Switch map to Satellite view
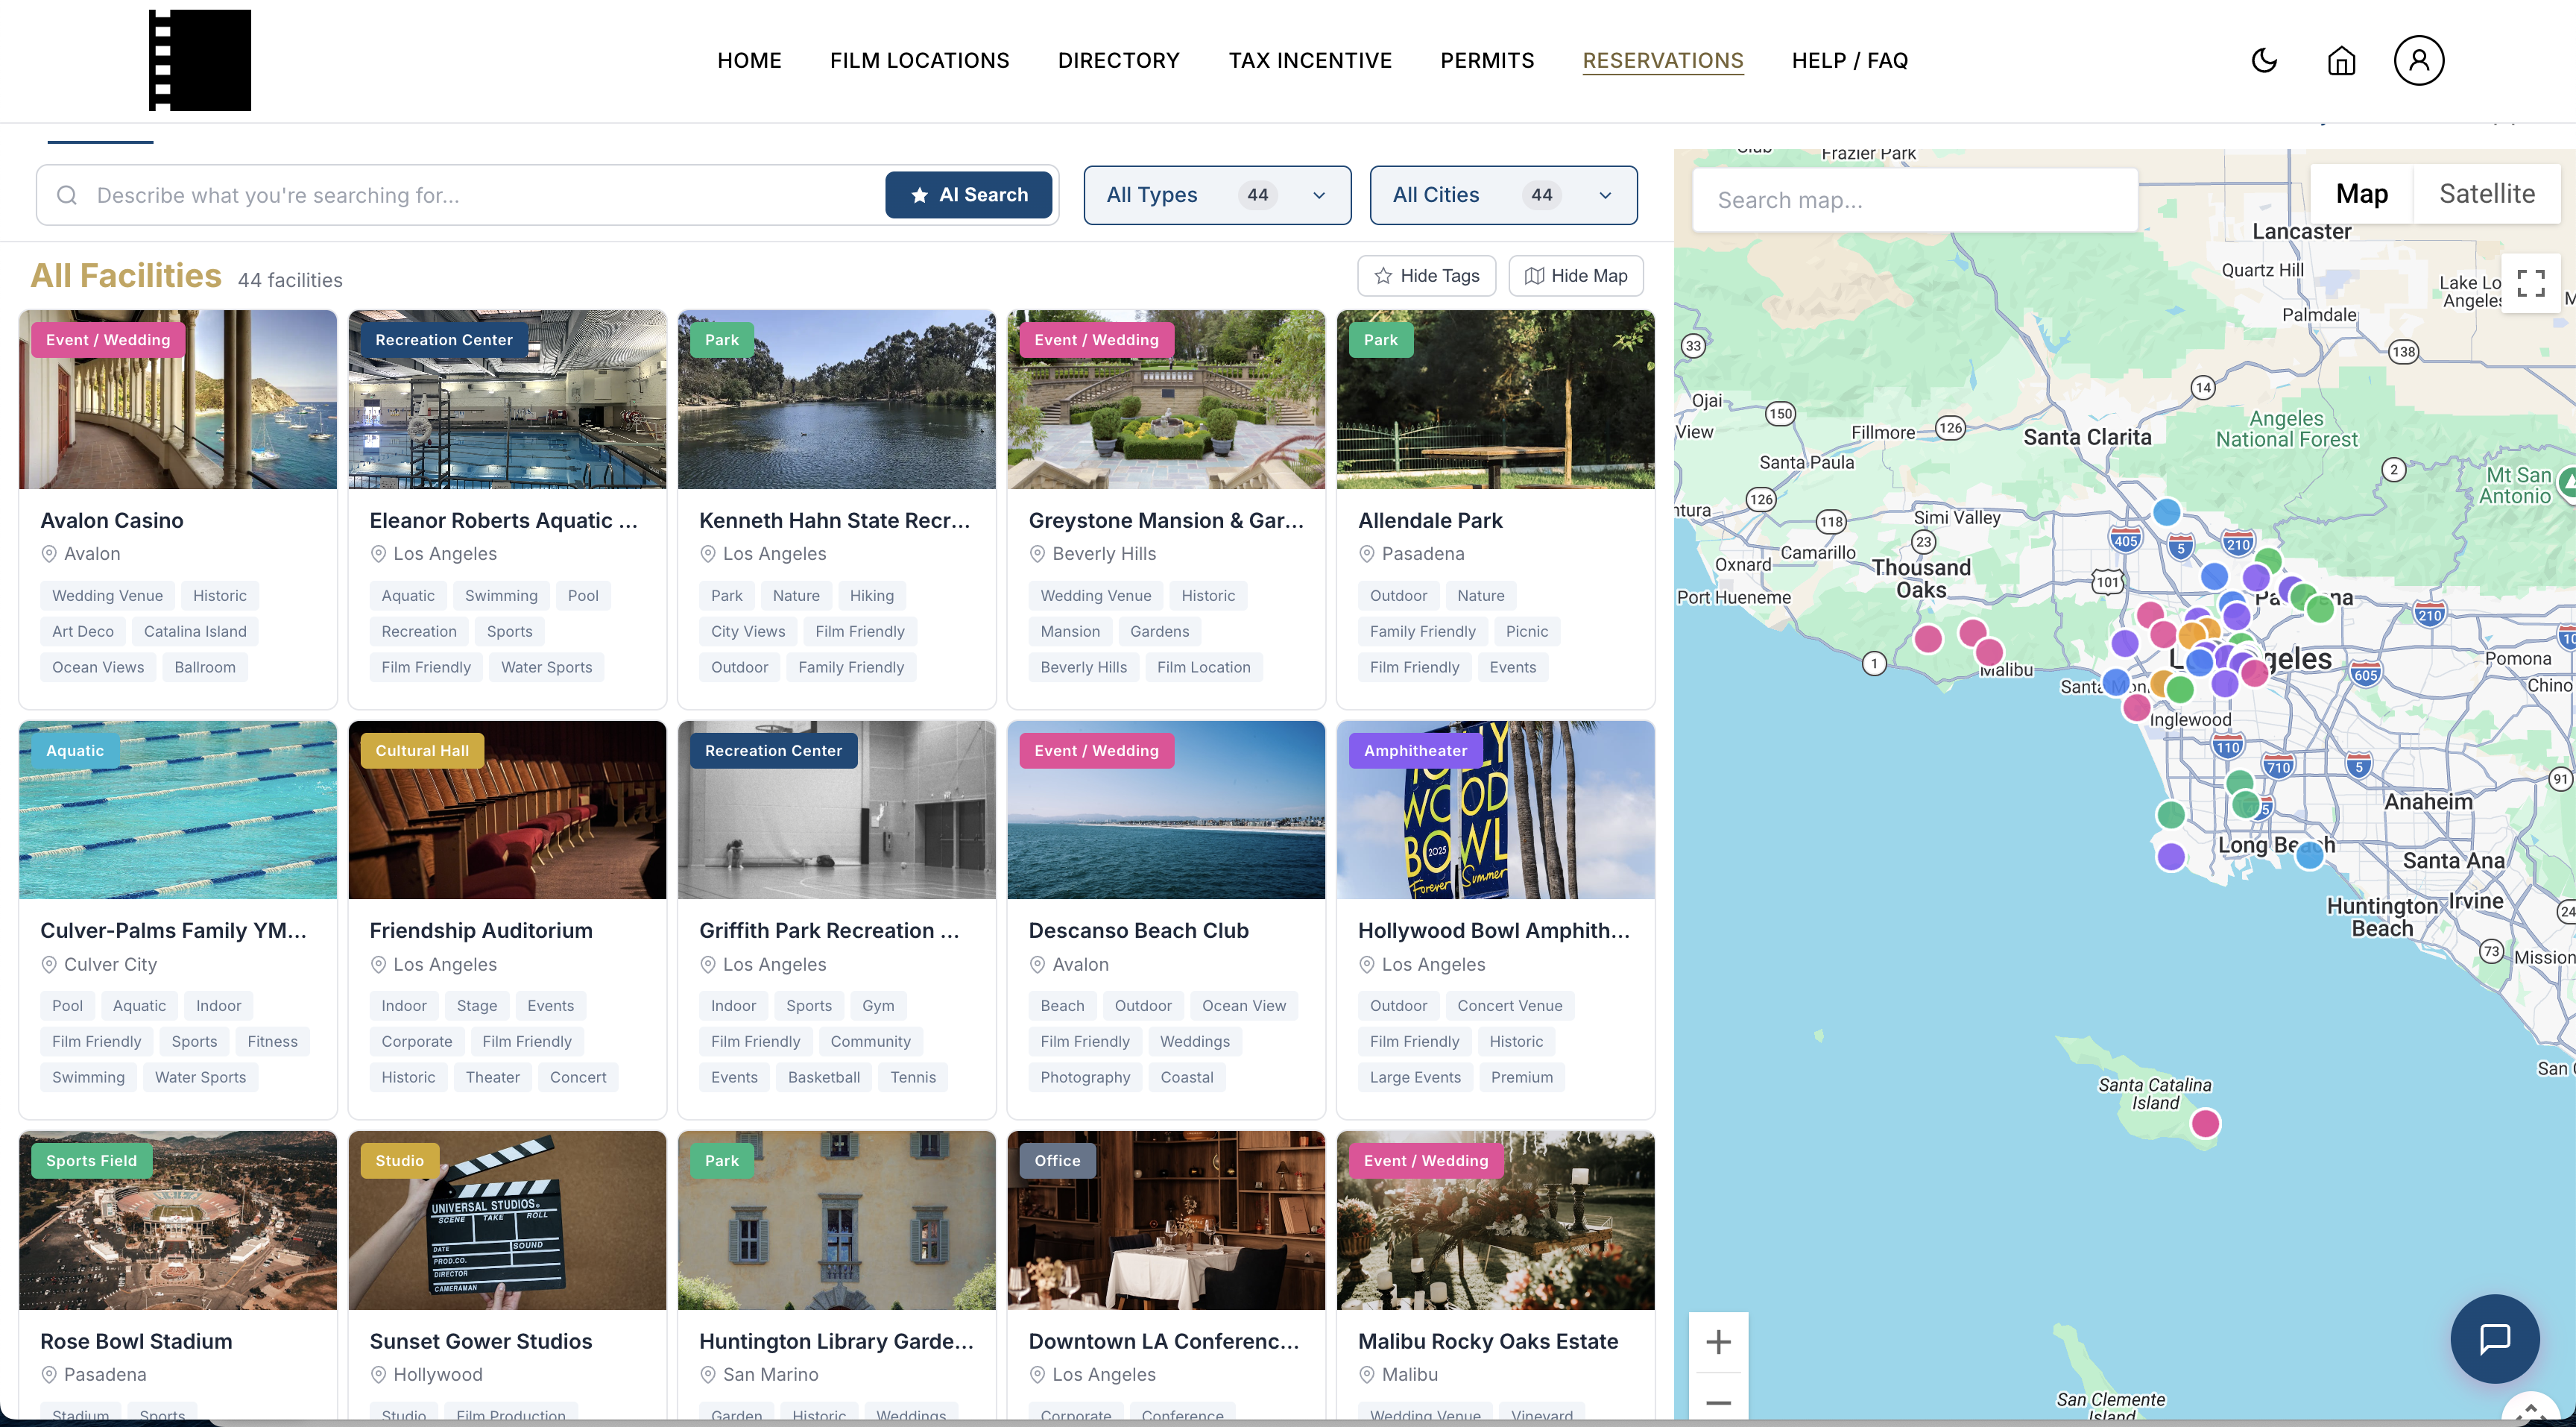 click(2487, 194)
